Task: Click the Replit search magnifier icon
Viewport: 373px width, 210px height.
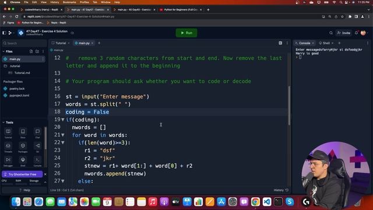Action: (331, 33)
